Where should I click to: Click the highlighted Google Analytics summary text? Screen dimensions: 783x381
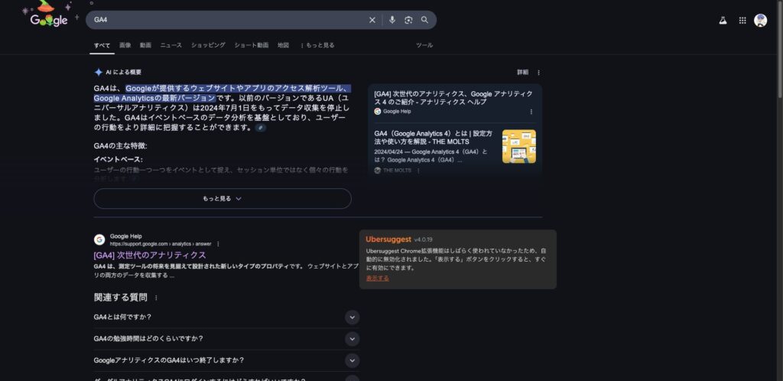pyautogui.click(x=222, y=93)
